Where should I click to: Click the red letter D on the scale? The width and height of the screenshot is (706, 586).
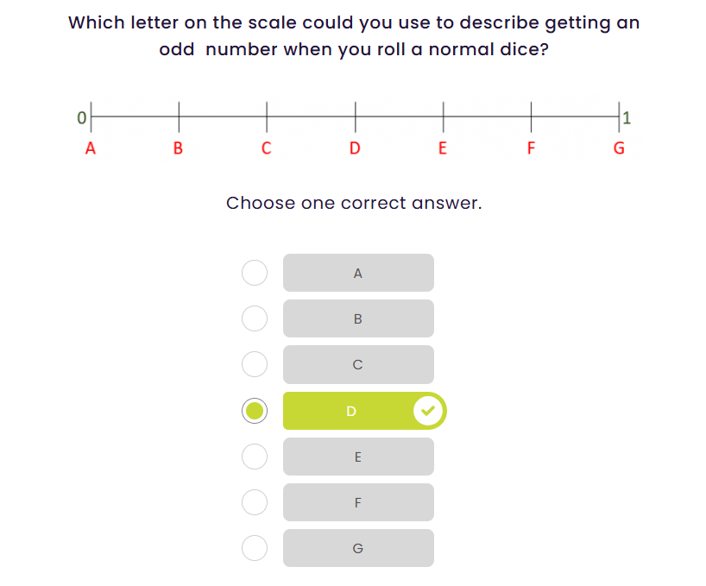click(x=355, y=148)
